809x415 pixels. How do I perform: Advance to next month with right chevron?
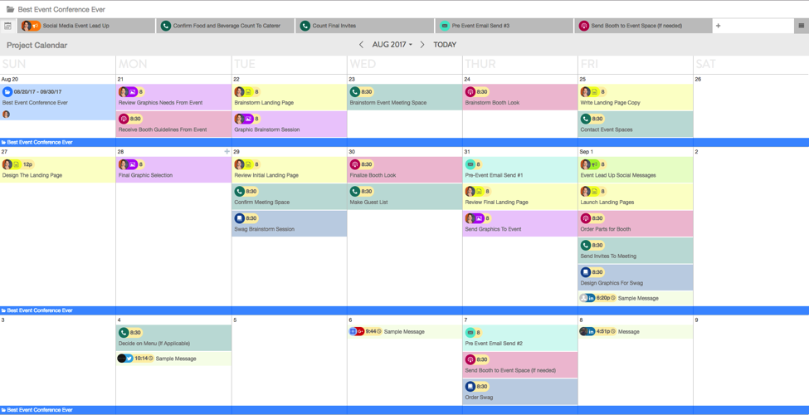(422, 45)
